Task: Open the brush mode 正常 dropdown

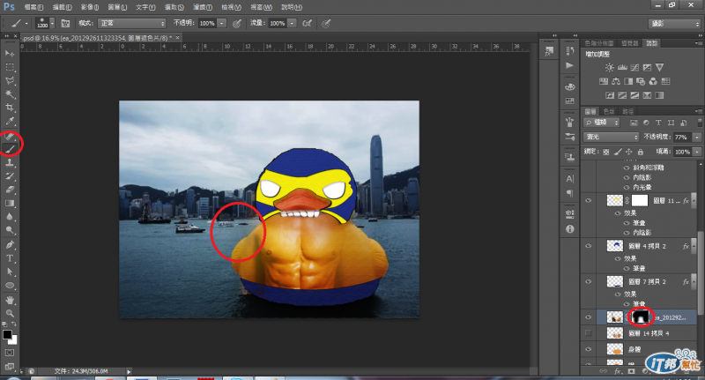Action: 131,24
